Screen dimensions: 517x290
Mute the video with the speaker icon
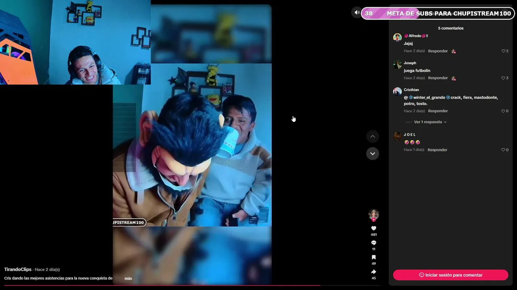[x=357, y=12]
